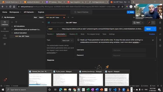Open the code snippet icon in right sidebar

160,34
